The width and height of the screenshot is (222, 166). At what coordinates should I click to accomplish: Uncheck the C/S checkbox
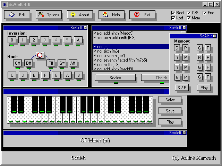click(189, 13)
